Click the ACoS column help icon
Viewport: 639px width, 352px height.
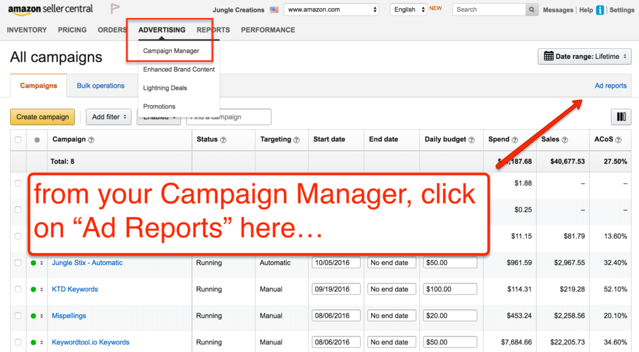(618, 140)
